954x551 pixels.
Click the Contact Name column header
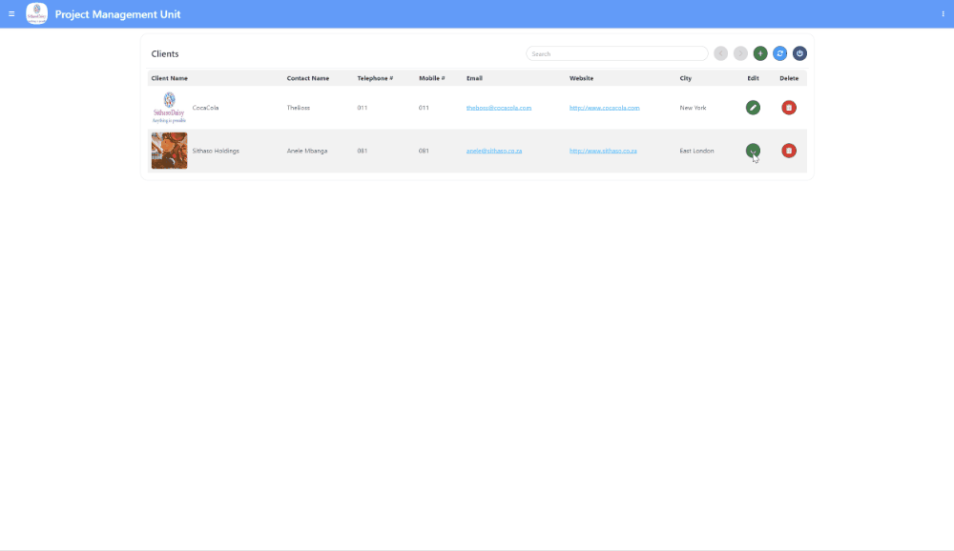pyautogui.click(x=308, y=78)
